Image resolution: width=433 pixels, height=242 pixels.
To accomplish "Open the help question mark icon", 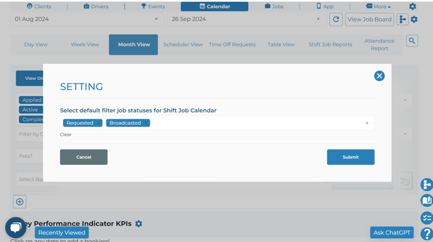I will [427, 234].
